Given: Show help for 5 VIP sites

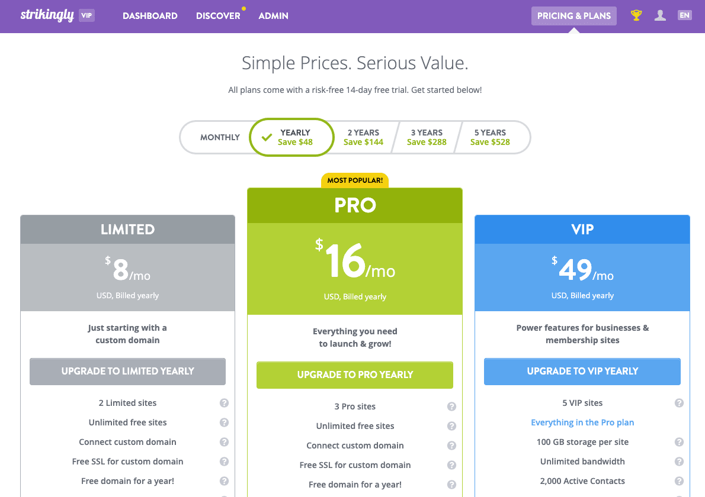Looking at the screenshot, I should [x=679, y=404].
